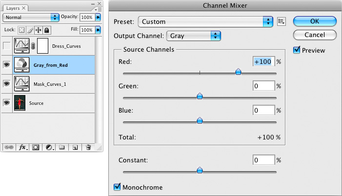Create new fill or adjustment layer
342x196 pixels.
tap(49, 147)
